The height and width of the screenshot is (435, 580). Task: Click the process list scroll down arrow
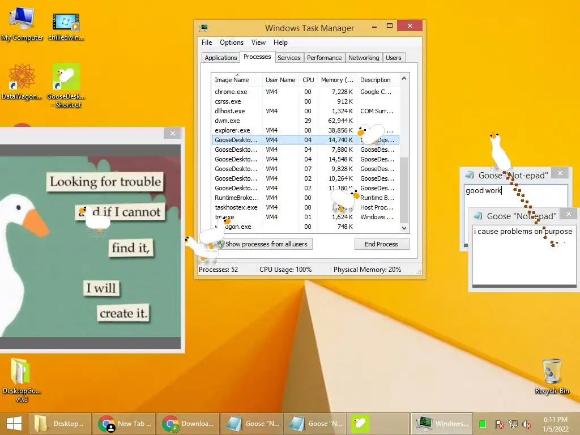tap(404, 228)
